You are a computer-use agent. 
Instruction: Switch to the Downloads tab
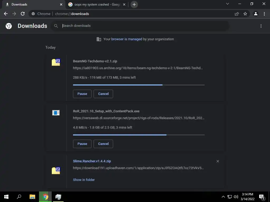pos(33,4)
